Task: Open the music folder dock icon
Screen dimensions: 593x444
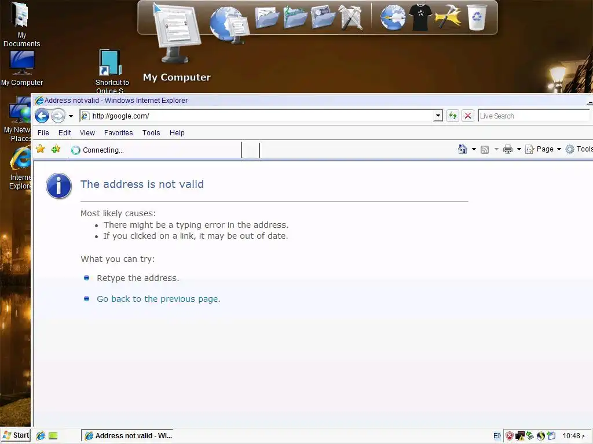Action: tap(295, 17)
